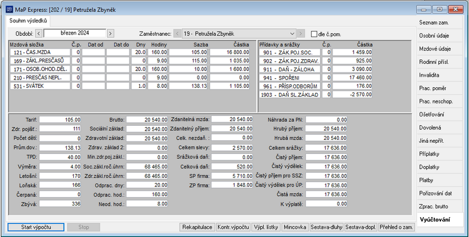The image size is (469, 237).
Task: Open the Rekapitulace report
Action: (x=198, y=227)
